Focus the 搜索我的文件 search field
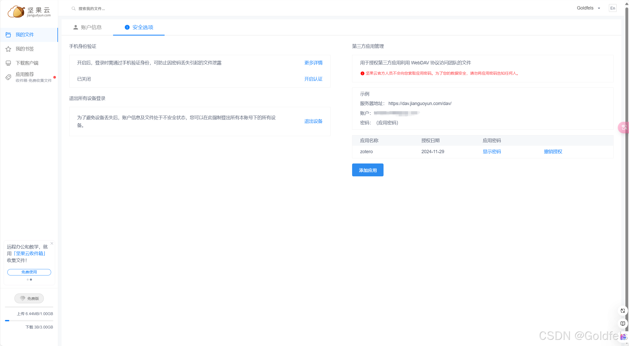 click(x=91, y=8)
